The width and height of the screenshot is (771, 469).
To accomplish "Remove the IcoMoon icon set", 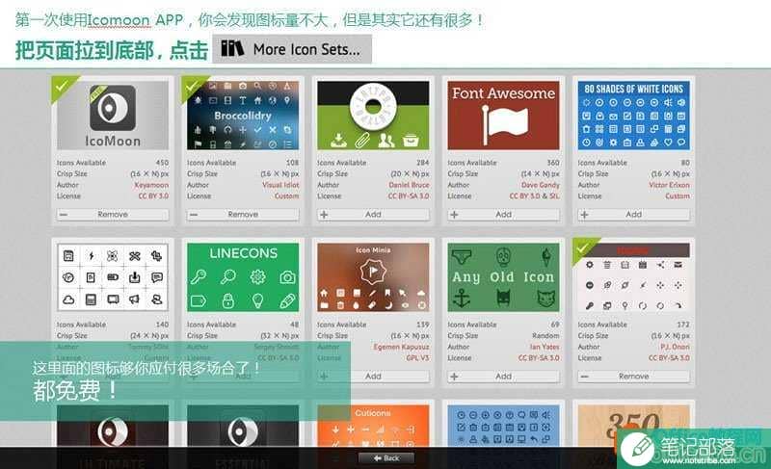I will pos(113,215).
